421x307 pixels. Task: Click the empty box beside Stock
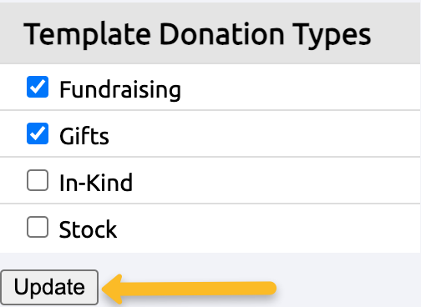click(x=38, y=227)
